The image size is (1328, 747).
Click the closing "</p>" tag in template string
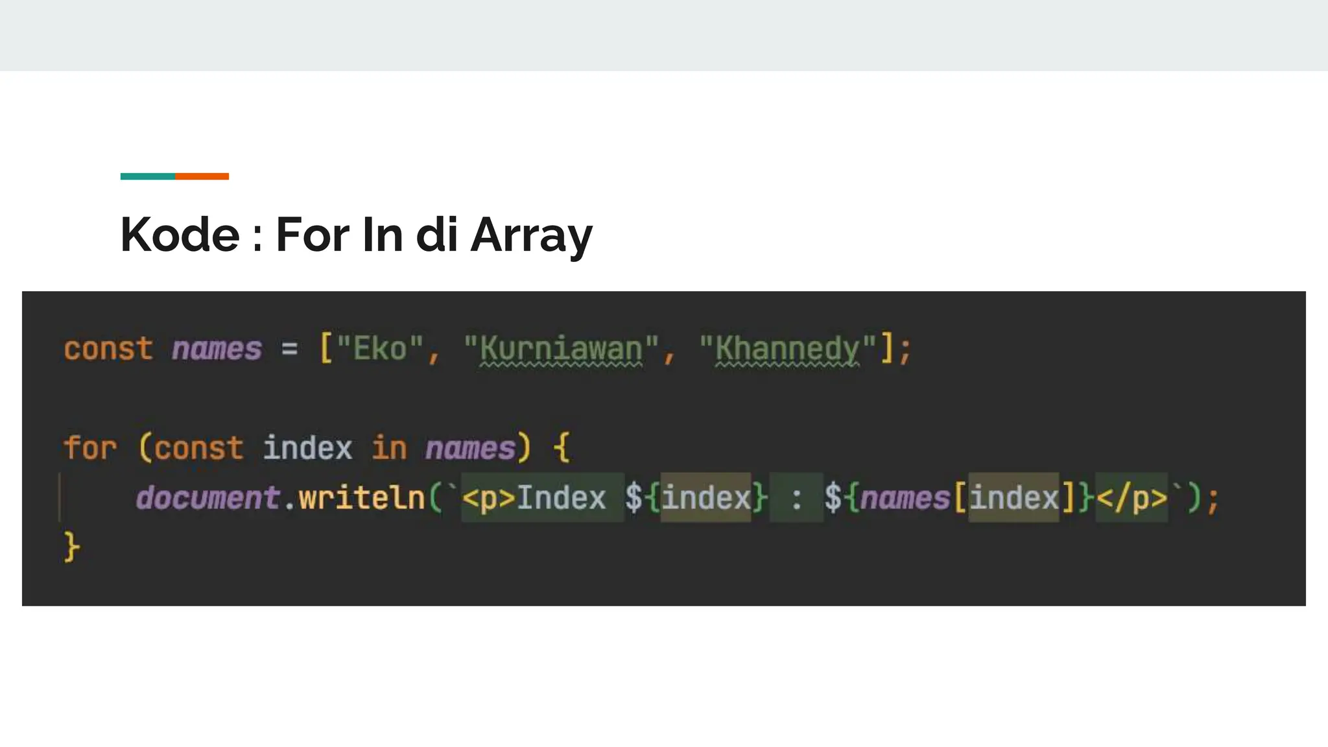click(1132, 498)
